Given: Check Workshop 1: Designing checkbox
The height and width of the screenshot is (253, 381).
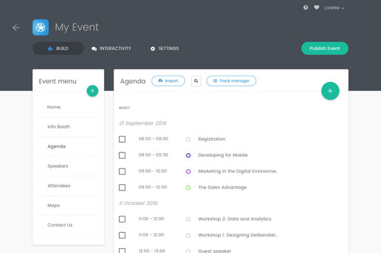Looking at the screenshot, I should 122,235.
